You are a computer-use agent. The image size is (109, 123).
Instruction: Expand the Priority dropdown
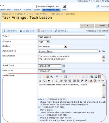pyautogui.click(x=48, y=42)
